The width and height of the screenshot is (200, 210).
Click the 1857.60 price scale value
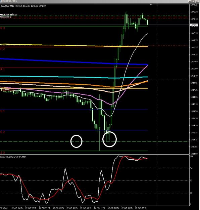pos(194,61)
